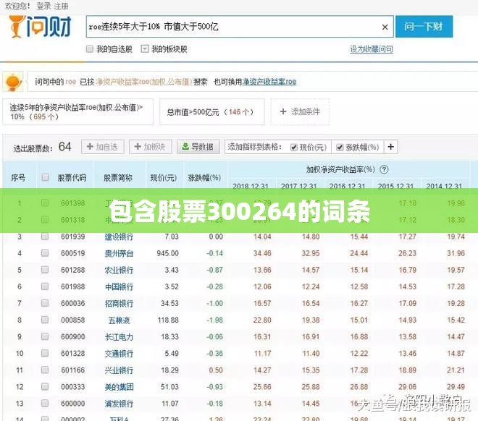Click the 问财 logo
The width and height of the screenshot is (478, 421).
point(41,27)
